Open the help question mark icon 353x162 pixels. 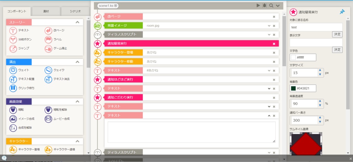click(4, 158)
